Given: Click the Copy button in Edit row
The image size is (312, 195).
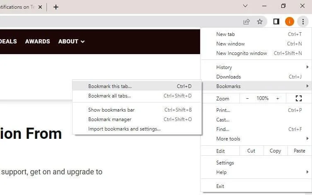Looking at the screenshot, I should click(x=276, y=151).
